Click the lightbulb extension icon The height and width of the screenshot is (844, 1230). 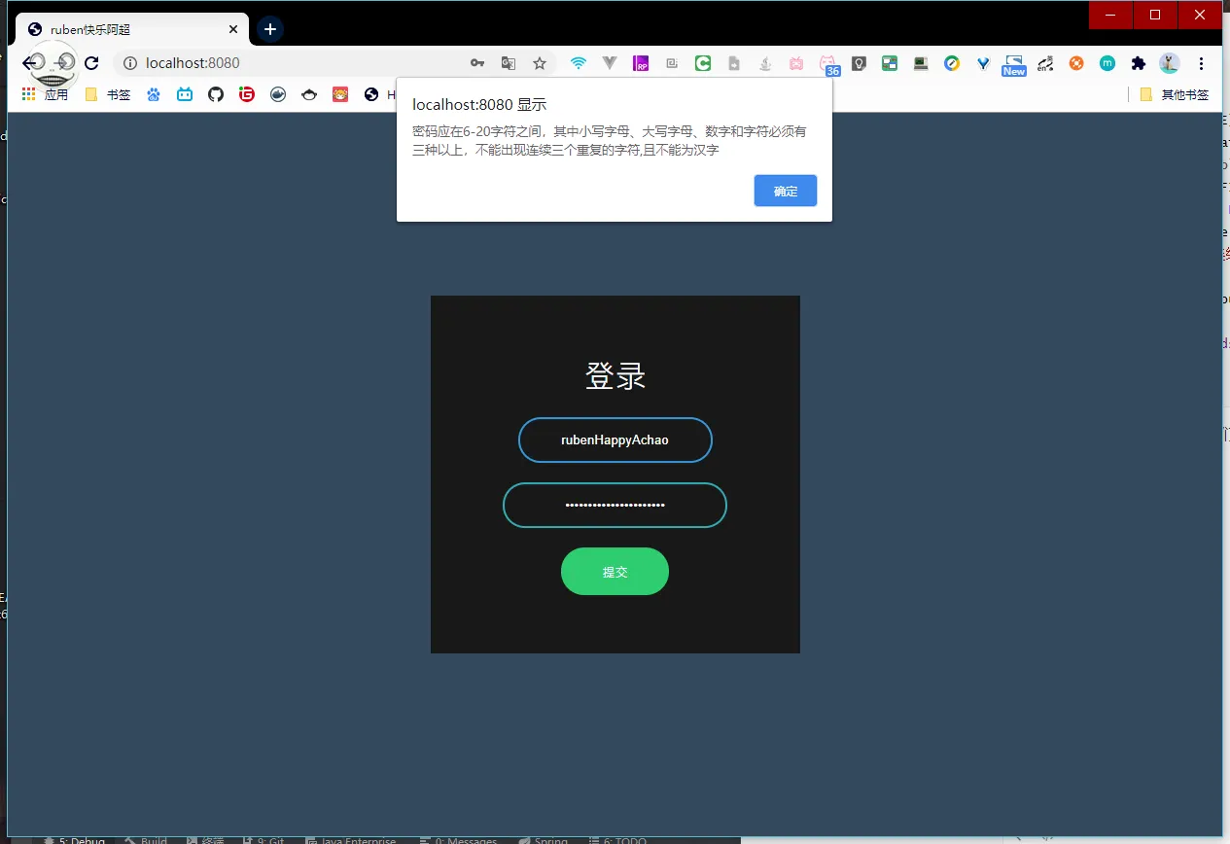coord(859,63)
